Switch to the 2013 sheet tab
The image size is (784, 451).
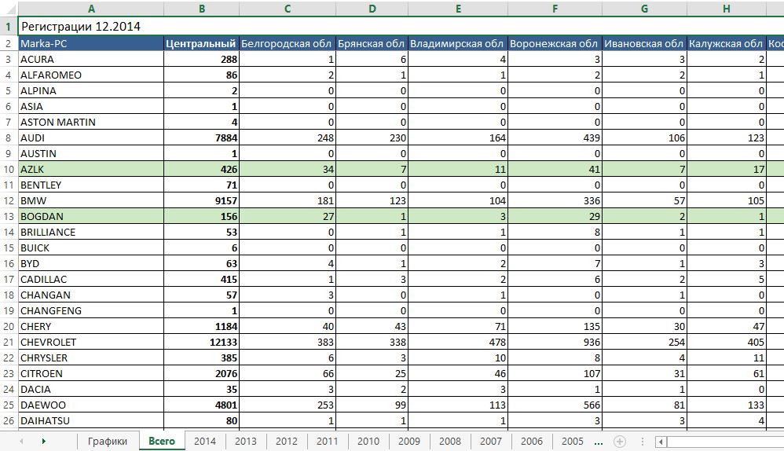[x=246, y=441]
